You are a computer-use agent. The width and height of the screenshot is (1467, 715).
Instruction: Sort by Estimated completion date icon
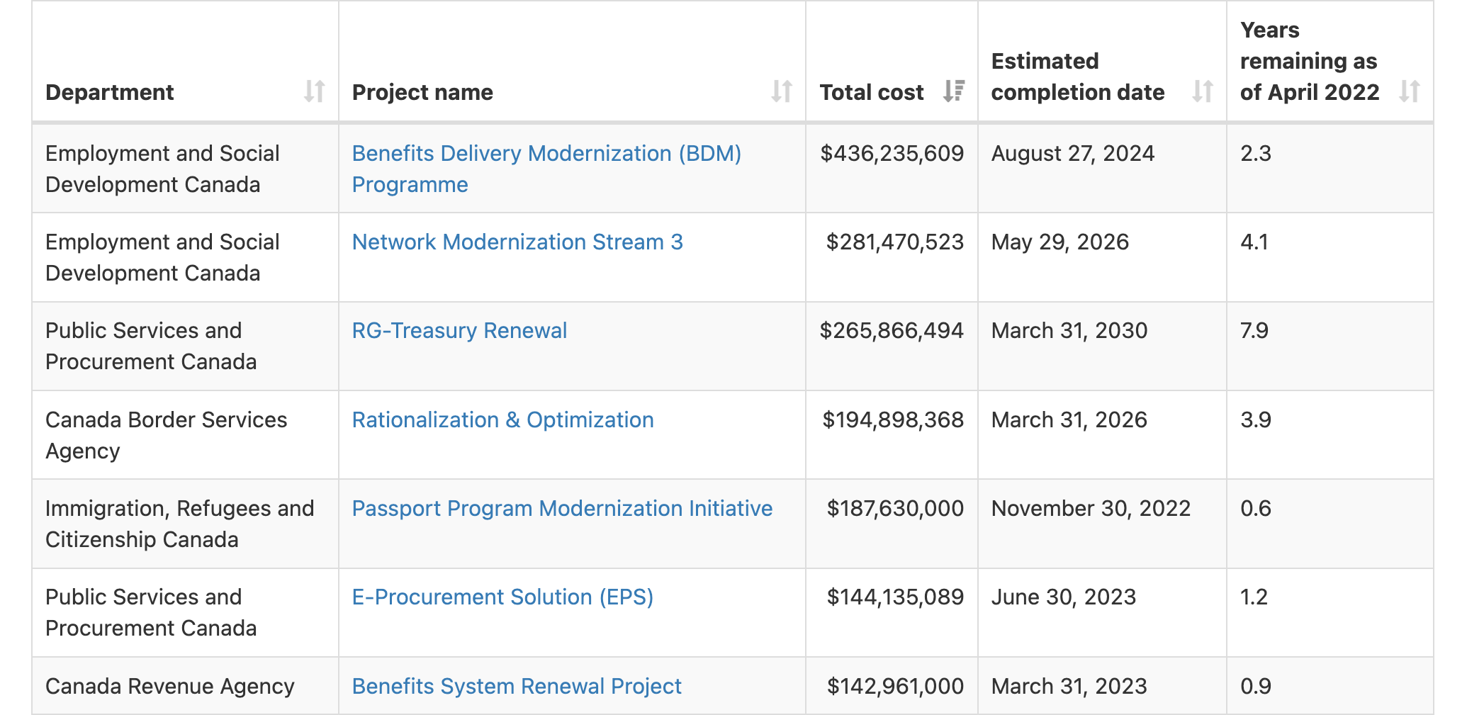pyautogui.click(x=1203, y=91)
